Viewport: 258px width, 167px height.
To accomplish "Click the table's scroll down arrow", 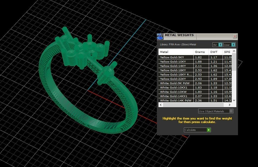I will [x=234, y=100].
